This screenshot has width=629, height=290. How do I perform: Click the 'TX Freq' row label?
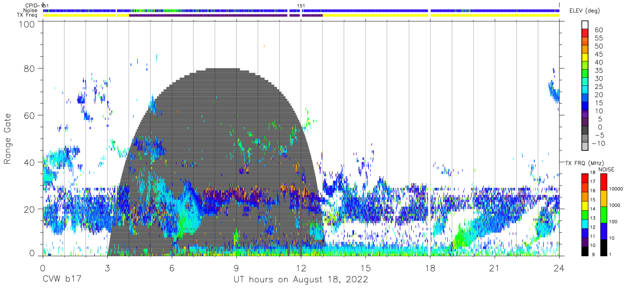point(28,15)
